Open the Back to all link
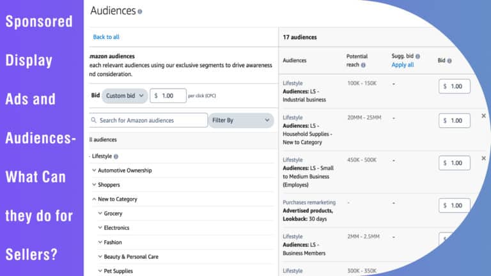The image size is (491, 276). (x=106, y=37)
